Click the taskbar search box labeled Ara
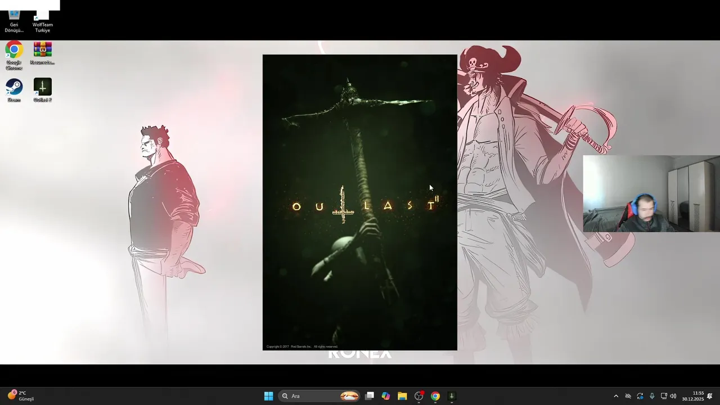720x405 pixels. pos(319,396)
